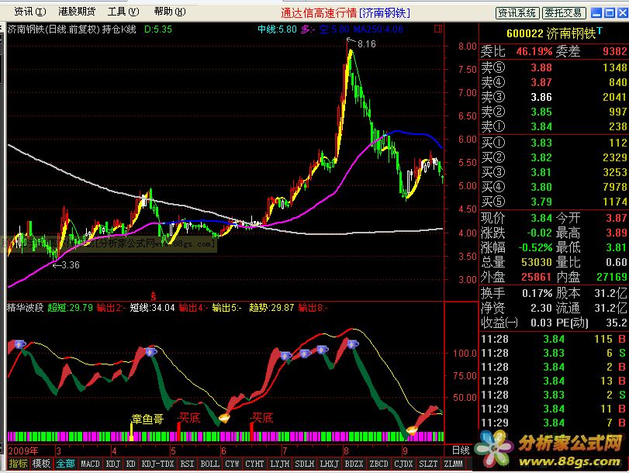Click the 买④ price 3.80 row

(x=554, y=187)
